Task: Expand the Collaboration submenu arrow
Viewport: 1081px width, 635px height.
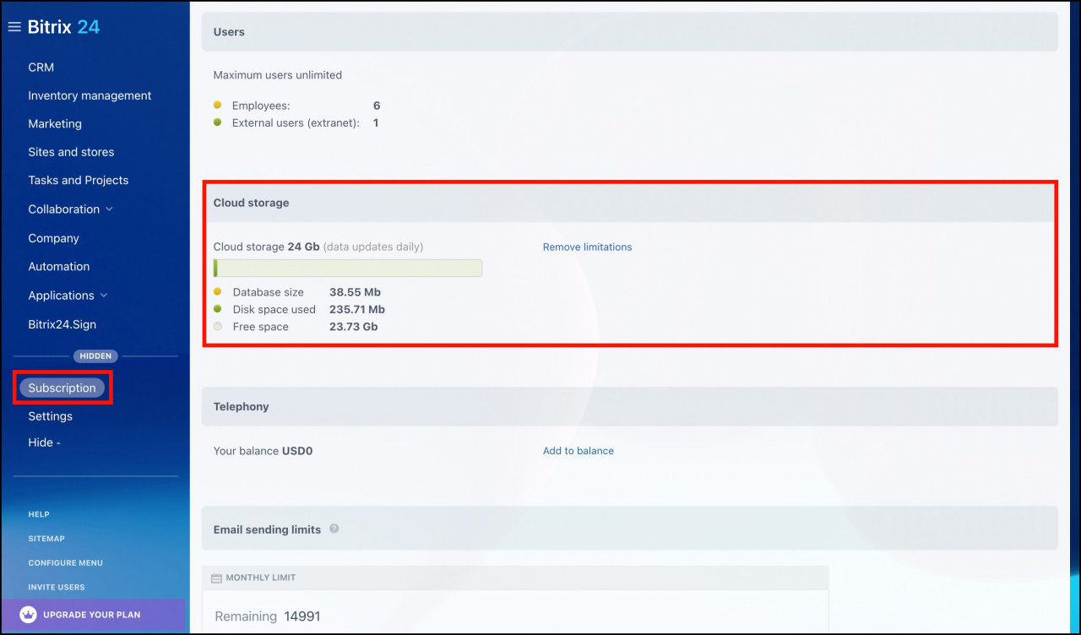Action: tap(109, 209)
